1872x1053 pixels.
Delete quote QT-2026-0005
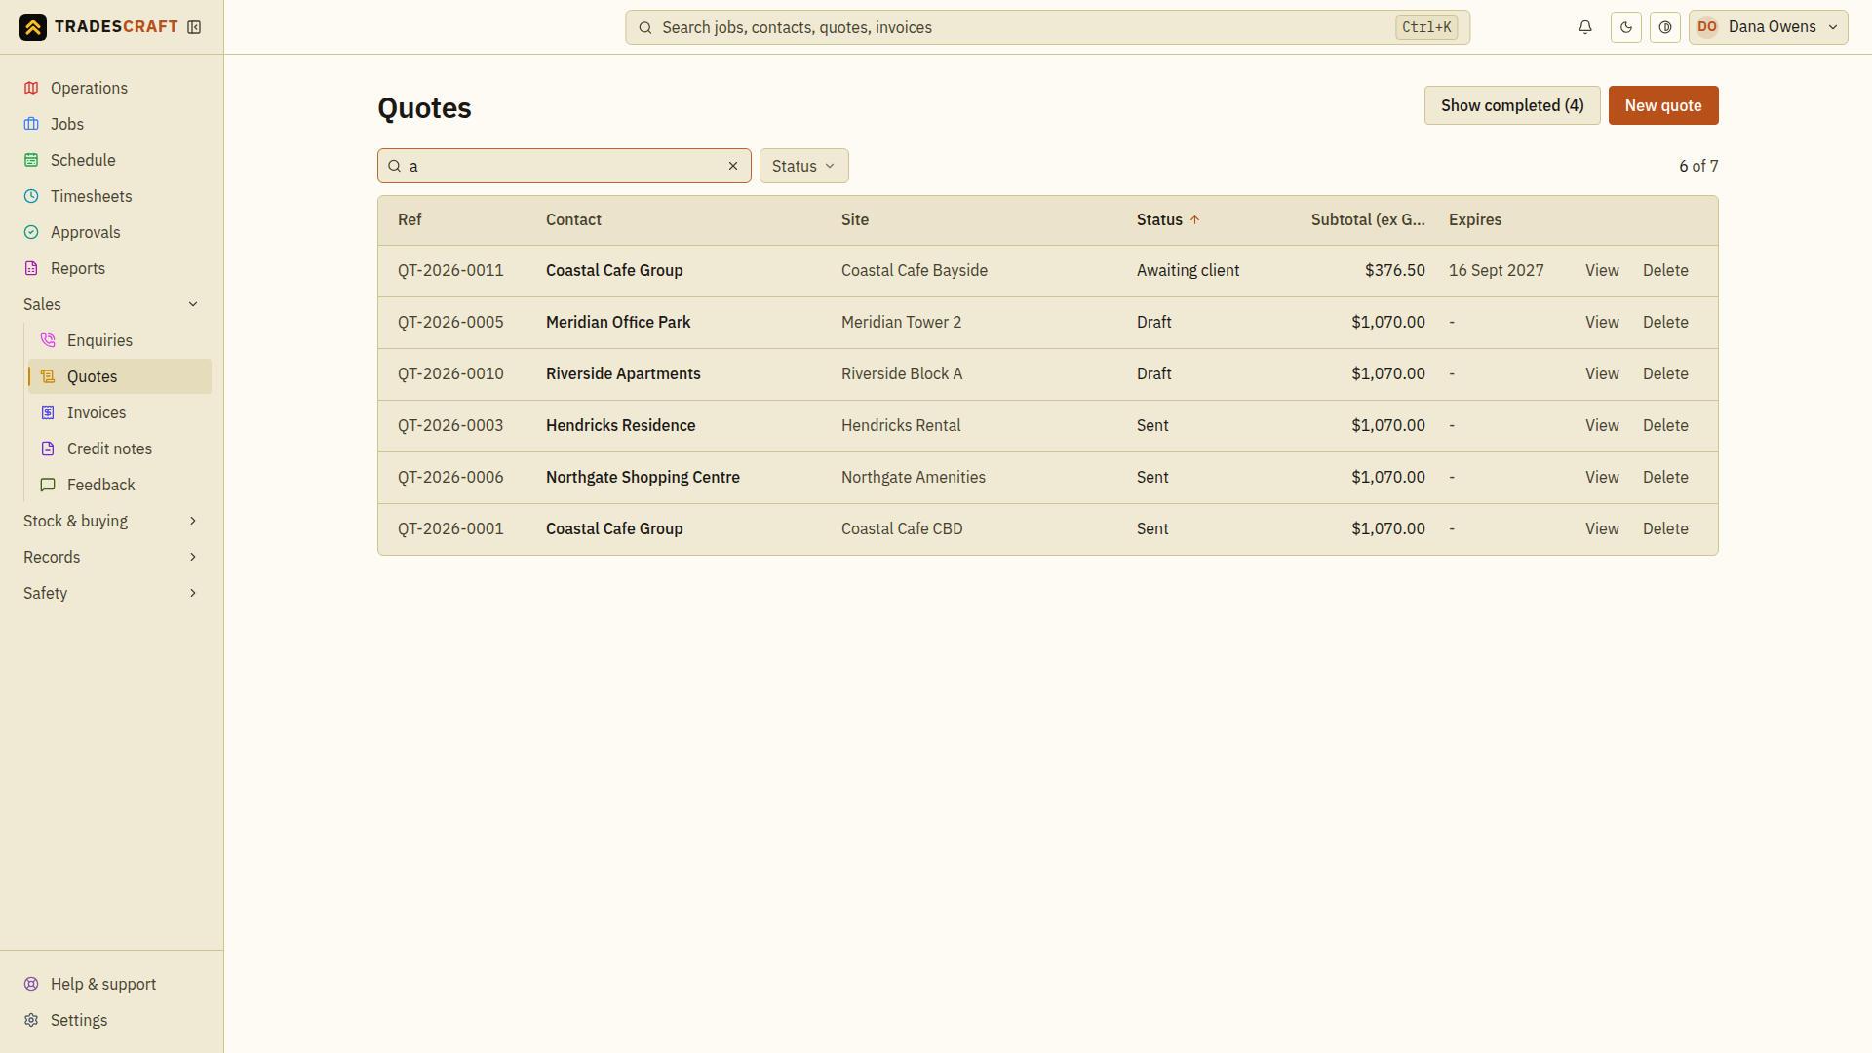point(1665,322)
